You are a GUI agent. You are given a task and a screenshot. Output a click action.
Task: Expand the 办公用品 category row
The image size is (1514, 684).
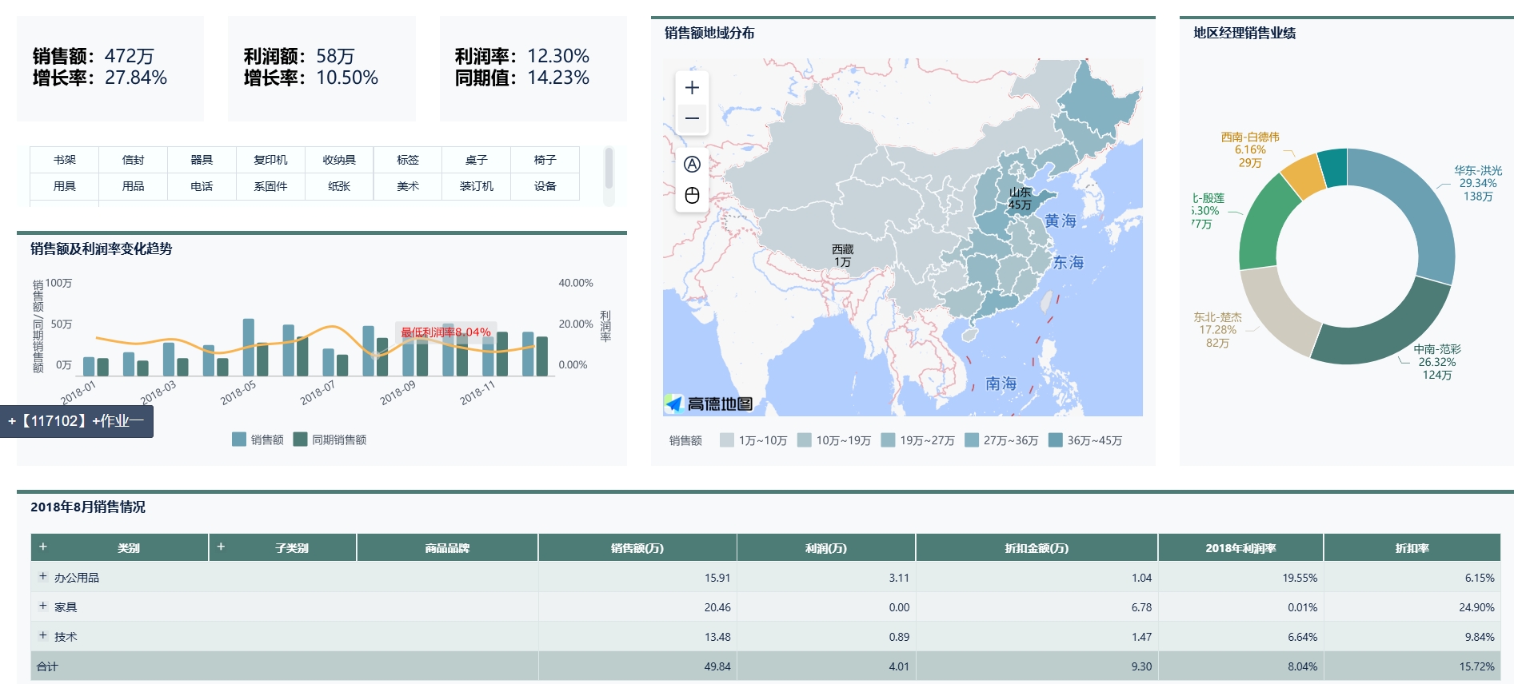(x=43, y=576)
